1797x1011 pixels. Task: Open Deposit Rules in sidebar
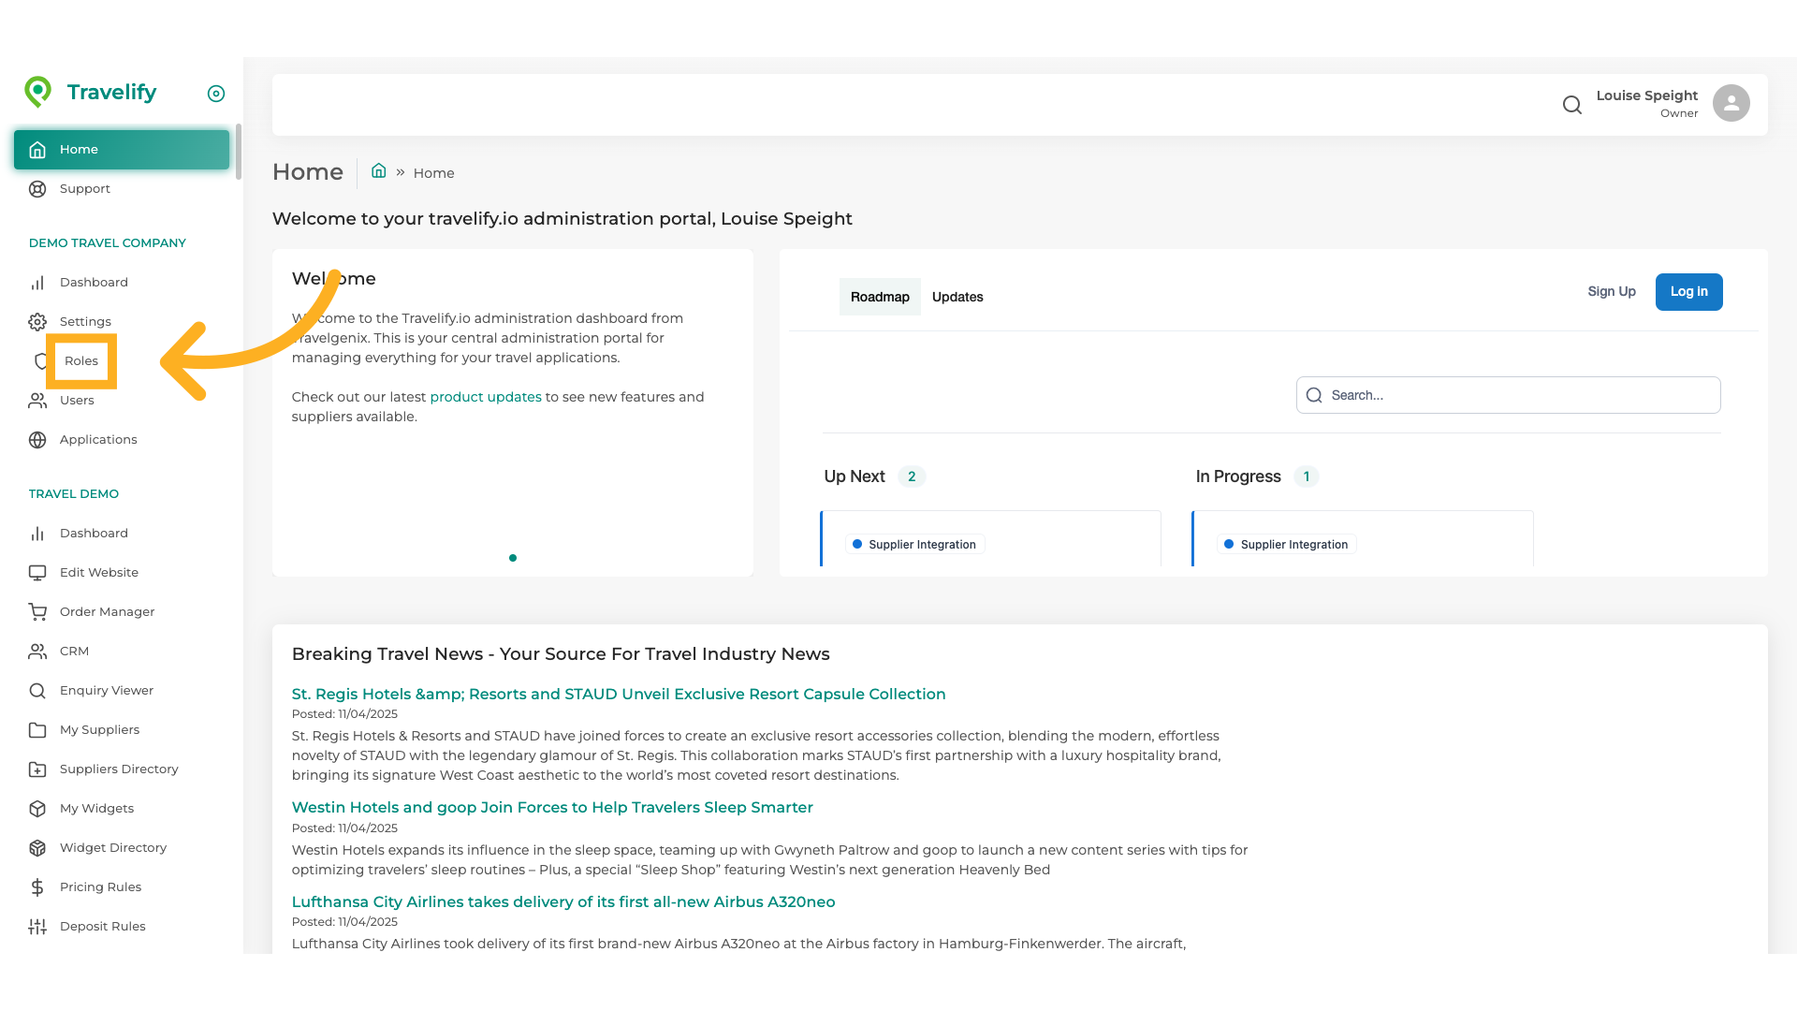click(102, 926)
